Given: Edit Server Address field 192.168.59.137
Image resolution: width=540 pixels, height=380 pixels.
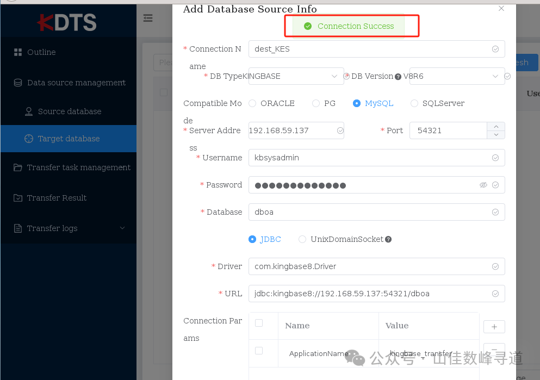Looking at the screenshot, I should point(296,130).
